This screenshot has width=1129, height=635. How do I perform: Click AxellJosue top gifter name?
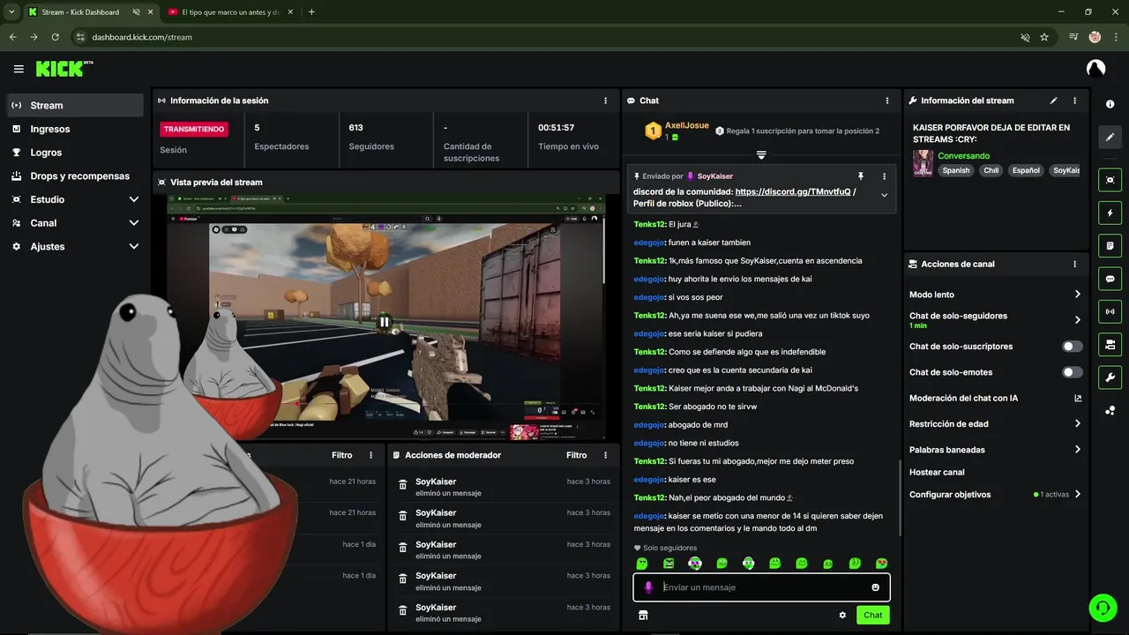(x=686, y=125)
